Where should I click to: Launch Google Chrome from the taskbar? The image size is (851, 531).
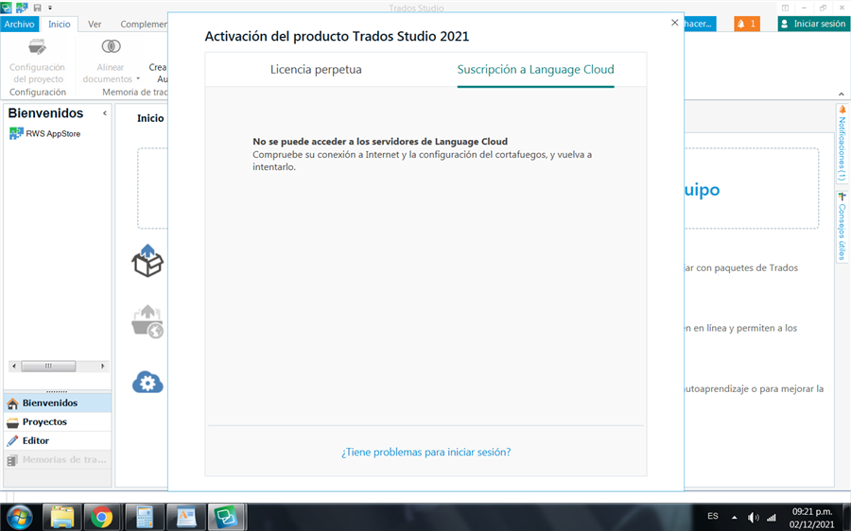pyautogui.click(x=101, y=517)
